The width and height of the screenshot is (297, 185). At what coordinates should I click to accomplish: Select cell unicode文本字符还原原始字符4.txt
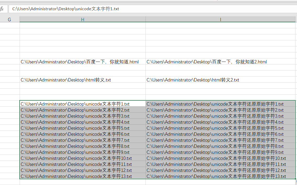[x=220, y=122]
